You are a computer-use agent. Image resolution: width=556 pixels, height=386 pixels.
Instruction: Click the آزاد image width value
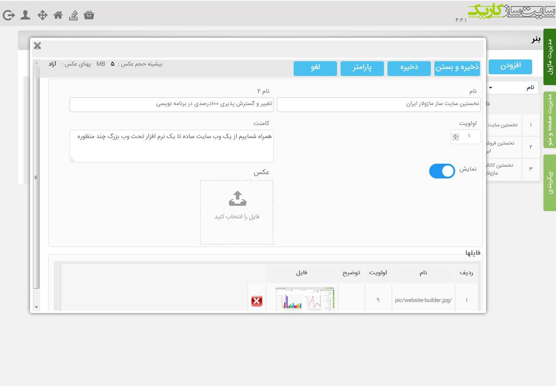[52, 64]
